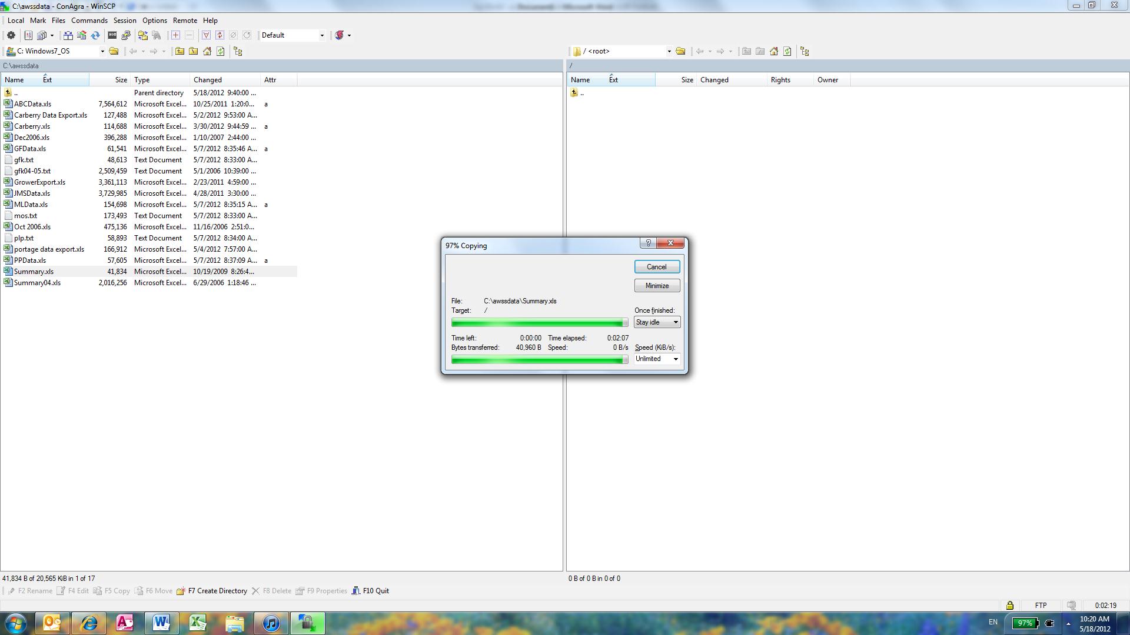Toggle local directory tree view
Screen dimensions: 1130x635
238,51
